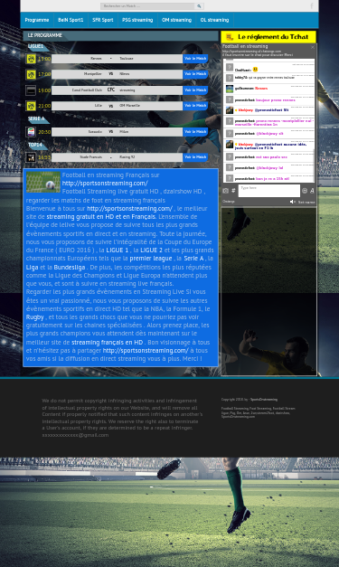
Task: Click Voir le Match for Stade Français match
Action: 195,157
